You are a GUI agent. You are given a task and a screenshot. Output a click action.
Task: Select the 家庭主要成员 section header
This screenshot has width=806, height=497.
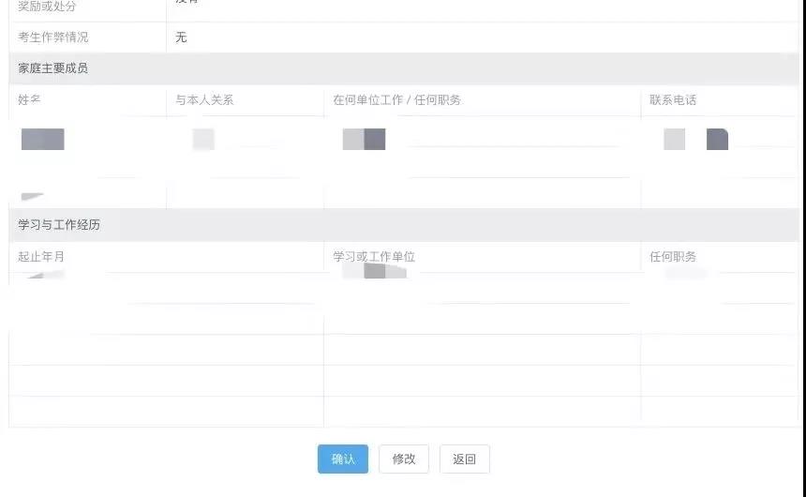point(52,68)
